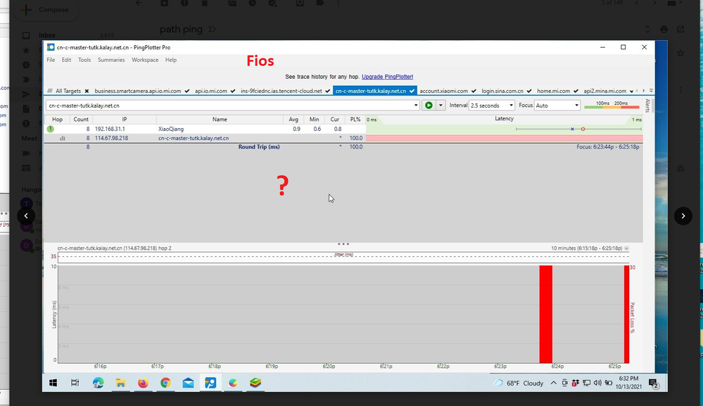
Task: Switch to the api2.mina.mi.com tab
Action: tap(604, 91)
